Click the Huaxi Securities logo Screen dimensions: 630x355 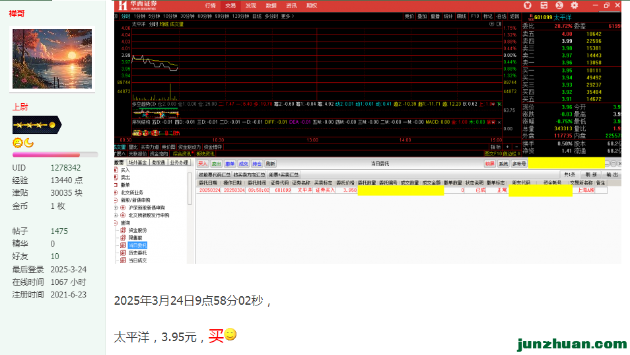pyautogui.click(x=138, y=5)
